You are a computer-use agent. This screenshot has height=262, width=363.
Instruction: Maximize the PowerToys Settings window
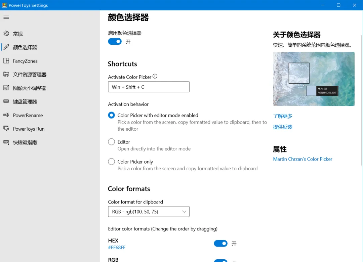click(x=338, y=5)
